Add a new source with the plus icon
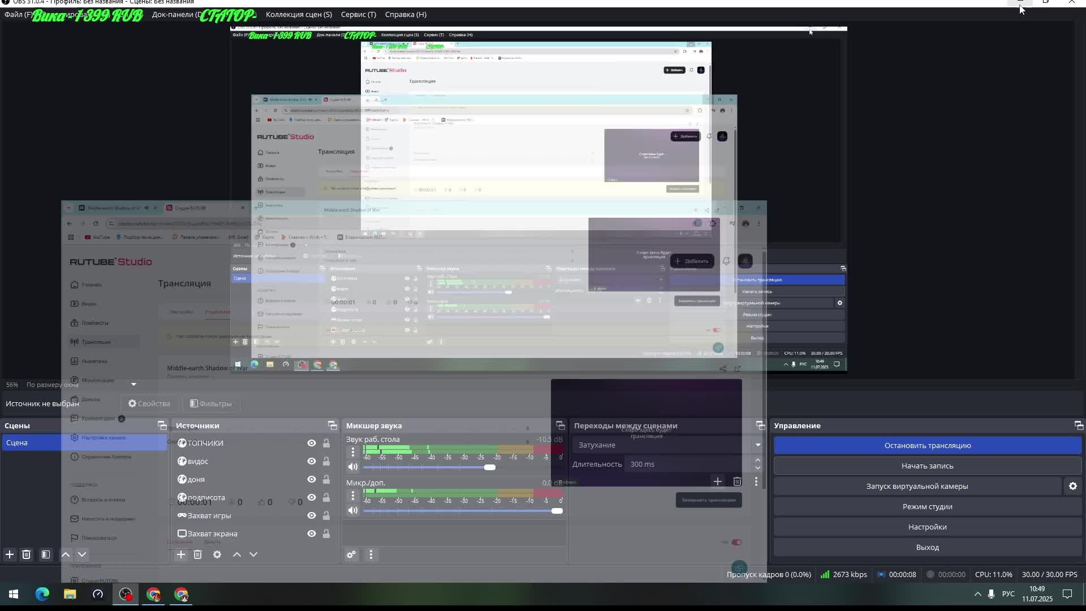This screenshot has width=1086, height=611. coord(180,554)
